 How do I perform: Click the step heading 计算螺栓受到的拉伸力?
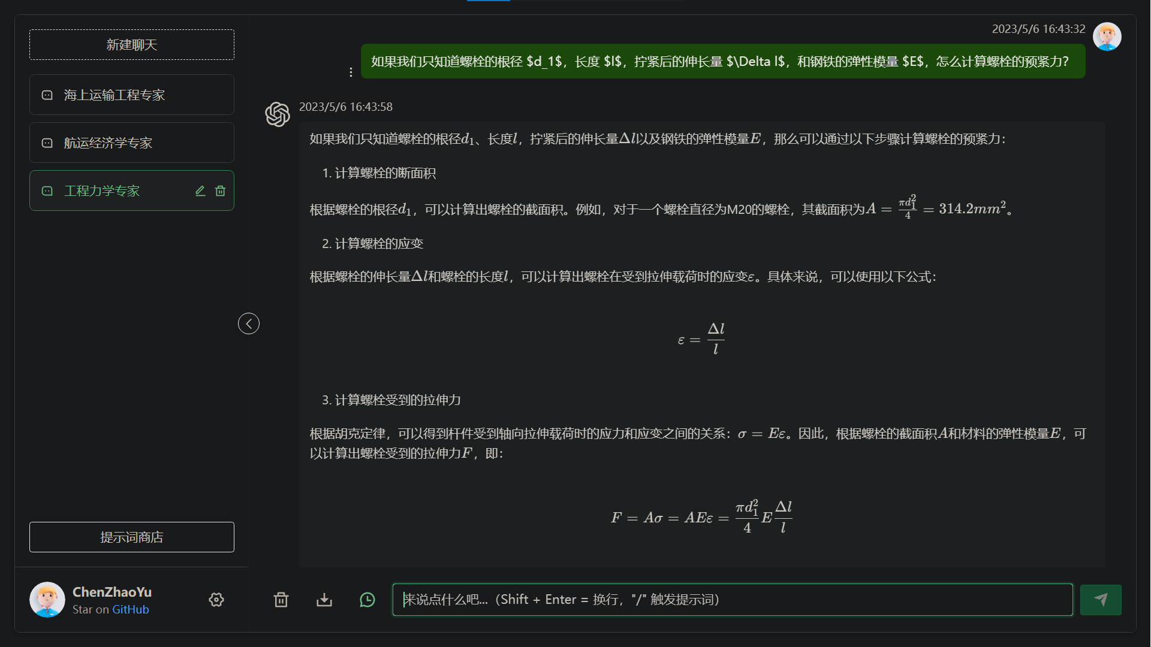click(x=397, y=400)
